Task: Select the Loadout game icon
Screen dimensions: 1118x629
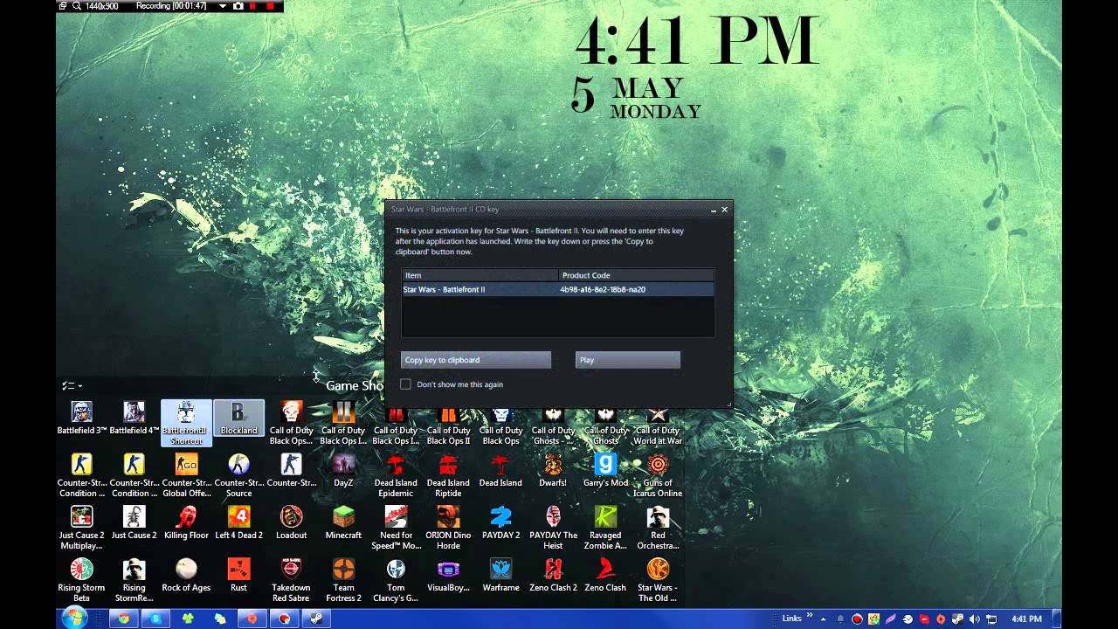Action: (x=291, y=522)
